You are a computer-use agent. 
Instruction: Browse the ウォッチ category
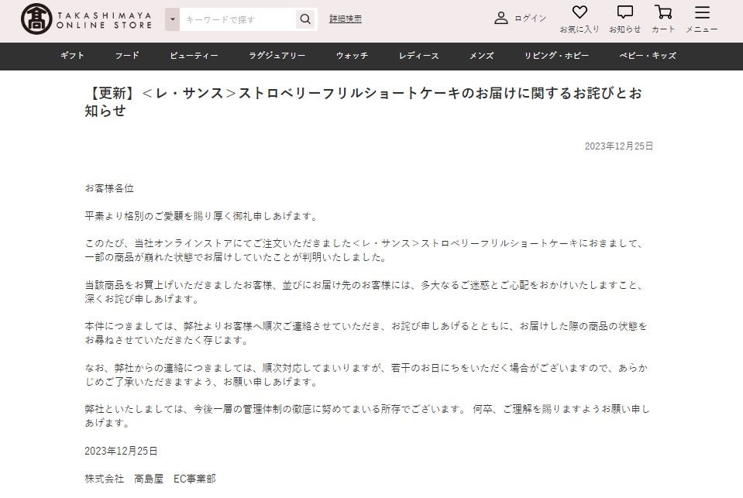point(352,56)
